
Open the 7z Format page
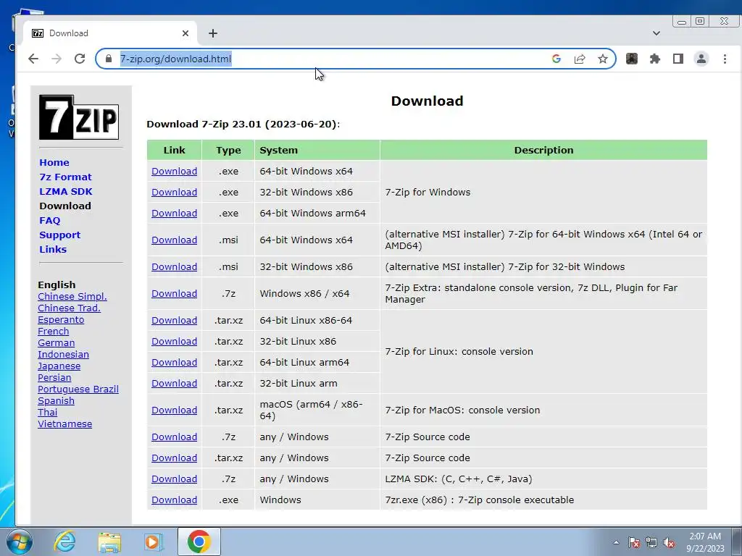pyautogui.click(x=65, y=177)
